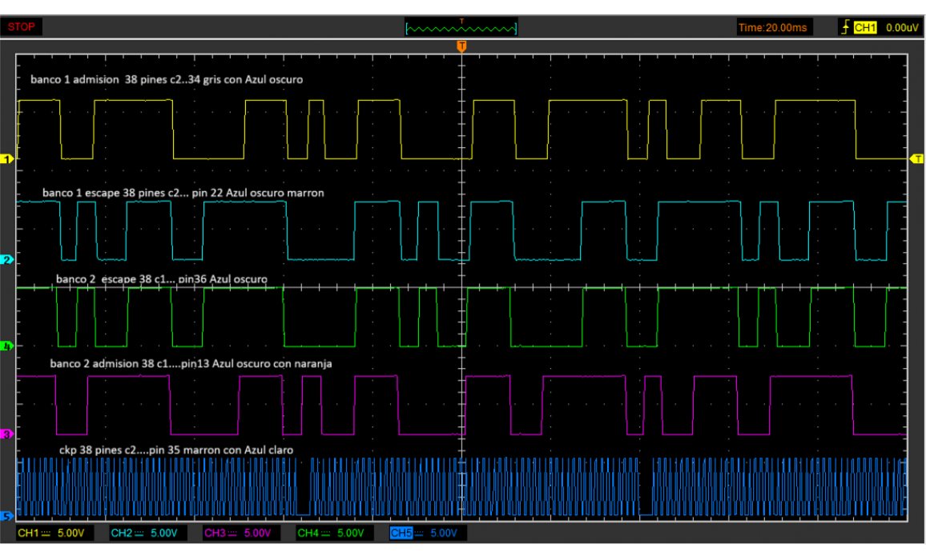The width and height of the screenshot is (926, 560).
Task: Click the yellow trigger level T marker
Action: pyautogui.click(x=917, y=159)
